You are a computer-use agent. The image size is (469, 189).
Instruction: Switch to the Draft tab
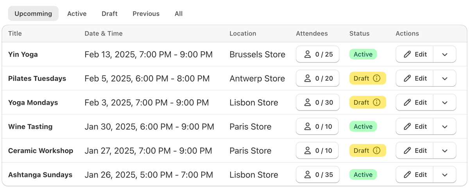click(x=109, y=14)
